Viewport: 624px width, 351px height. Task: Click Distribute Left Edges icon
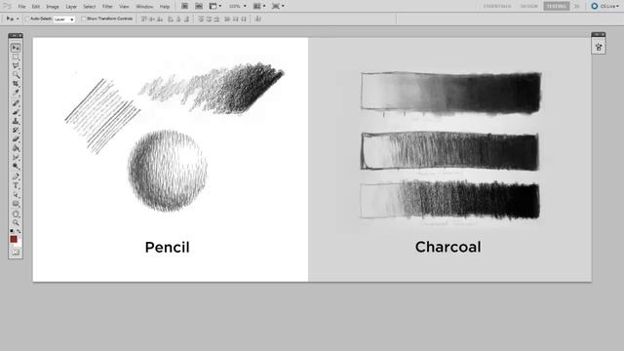tap(227, 19)
